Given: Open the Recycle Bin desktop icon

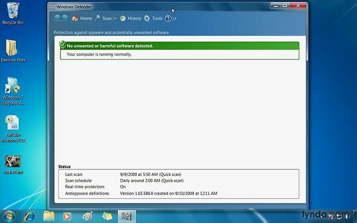Looking at the screenshot, I should tap(13, 13).
